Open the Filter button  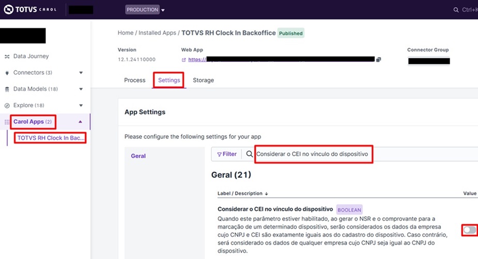coord(227,154)
